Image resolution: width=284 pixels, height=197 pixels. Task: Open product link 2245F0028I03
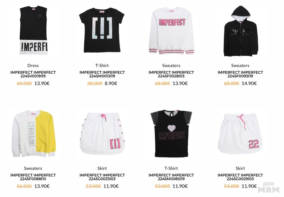(x=171, y=74)
